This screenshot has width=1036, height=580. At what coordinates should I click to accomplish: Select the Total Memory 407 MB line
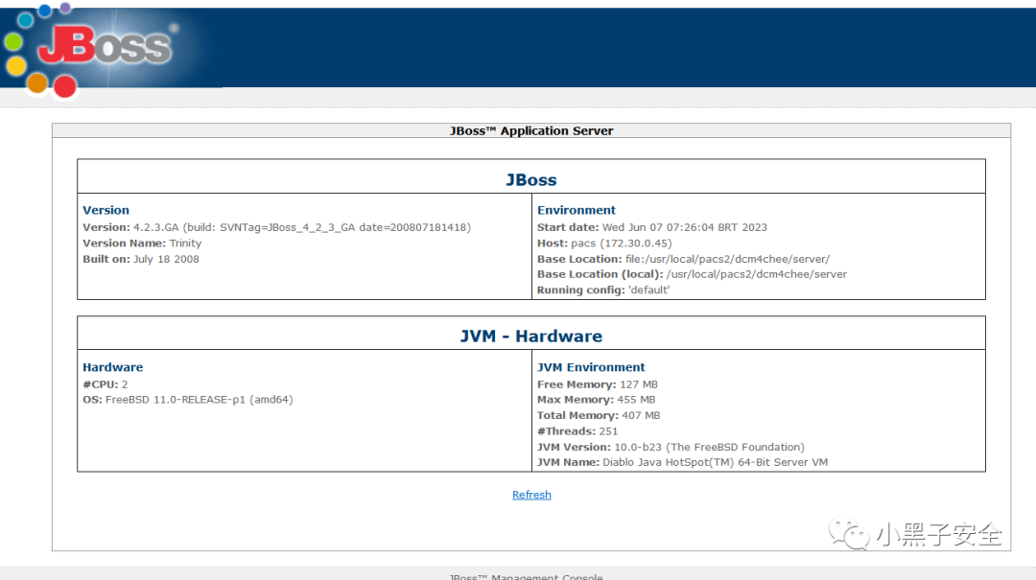pyautogui.click(x=599, y=415)
